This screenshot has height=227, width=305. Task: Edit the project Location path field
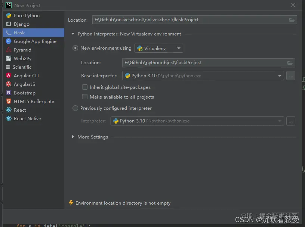click(x=194, y=20)
